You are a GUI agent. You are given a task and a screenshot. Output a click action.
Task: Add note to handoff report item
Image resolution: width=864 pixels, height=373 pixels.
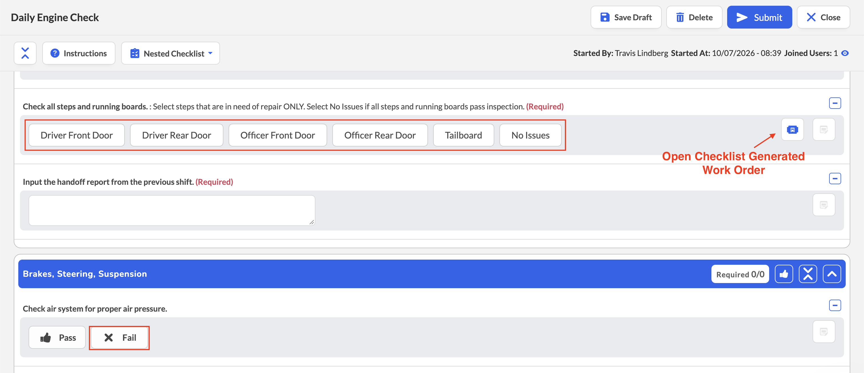pos(824,205)
